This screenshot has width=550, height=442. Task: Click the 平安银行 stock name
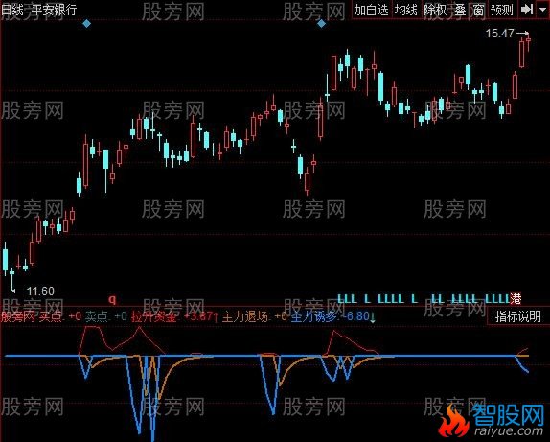point(54,10)
